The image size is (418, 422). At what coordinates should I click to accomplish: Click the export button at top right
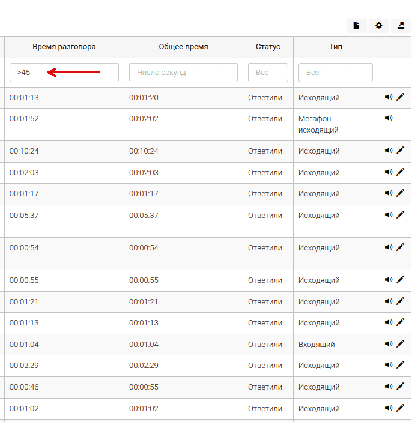coord(401,25)
